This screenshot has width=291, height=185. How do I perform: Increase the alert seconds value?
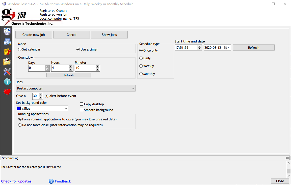coord(40,95)
